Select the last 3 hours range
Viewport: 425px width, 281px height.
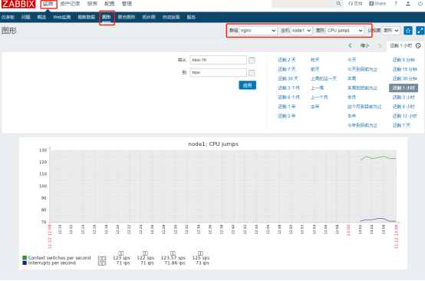[x=404, y=97]
